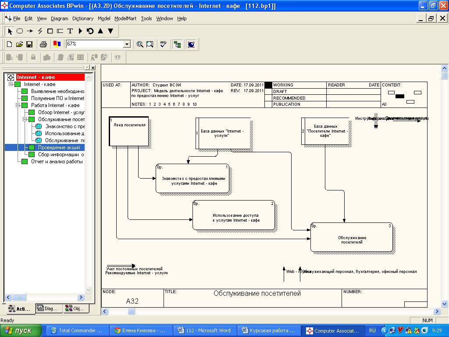449x337 pixels.
Task: Select Обзор Internet - услуг tree item
Action: (61, 112)
